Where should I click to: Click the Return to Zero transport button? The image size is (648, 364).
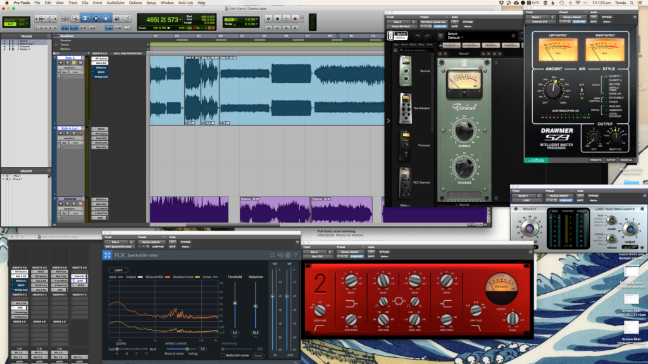[268, 28]
